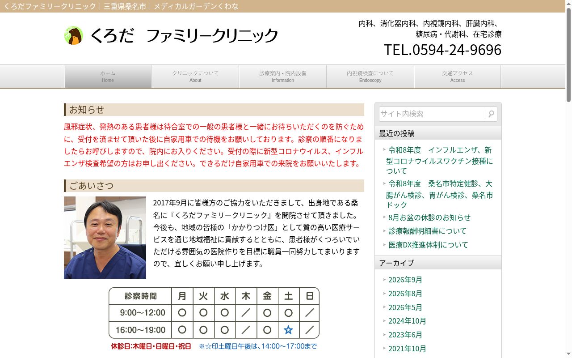The image size is (572, 358).
Task: Open the 2024年10月 archive
Action: pyautogui.click(x=407, y=321)
